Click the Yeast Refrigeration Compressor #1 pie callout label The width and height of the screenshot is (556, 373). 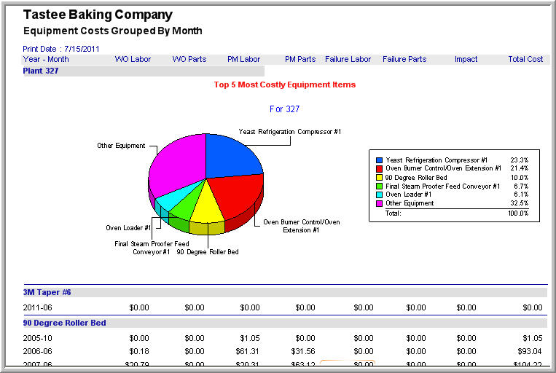(290, 132)
